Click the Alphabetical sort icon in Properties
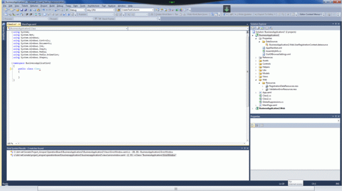This screenshot has height=191, width=342. point(257,125)
